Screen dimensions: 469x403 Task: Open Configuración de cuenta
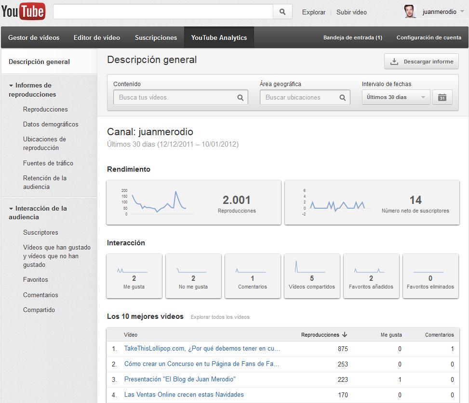coord(429,38)
